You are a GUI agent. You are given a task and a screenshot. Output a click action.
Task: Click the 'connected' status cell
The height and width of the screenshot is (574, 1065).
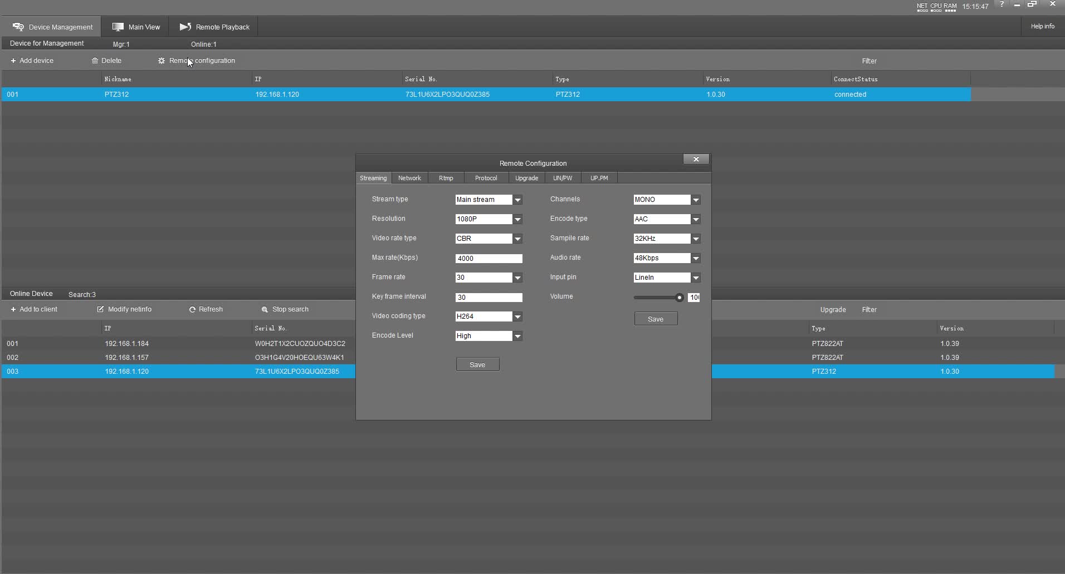click(x=850, y=95)
